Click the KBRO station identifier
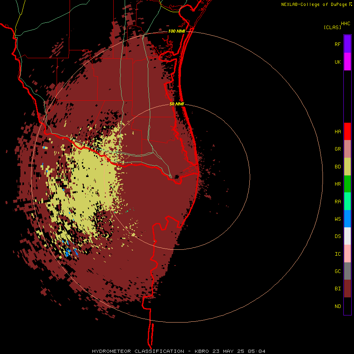 tap(202, 351)
